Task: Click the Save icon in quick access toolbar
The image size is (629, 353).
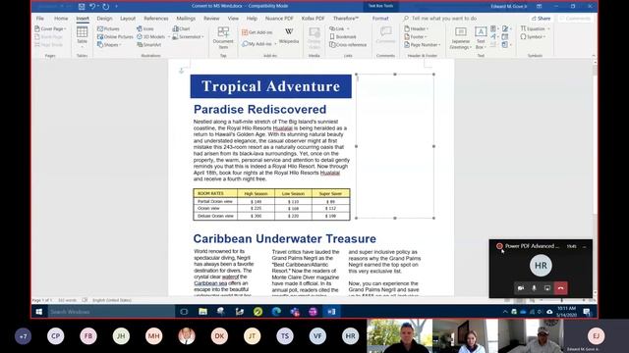Action: coord(82,7)
